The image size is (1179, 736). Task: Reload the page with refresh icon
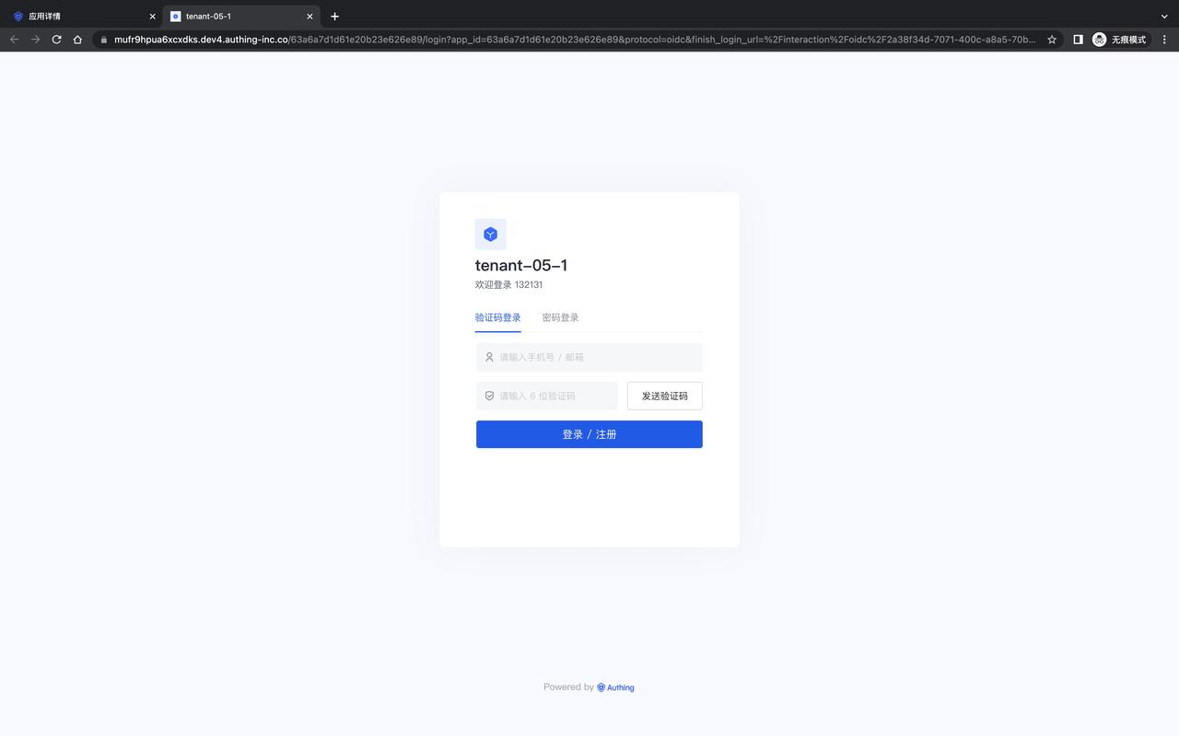(x=56, y=40)
